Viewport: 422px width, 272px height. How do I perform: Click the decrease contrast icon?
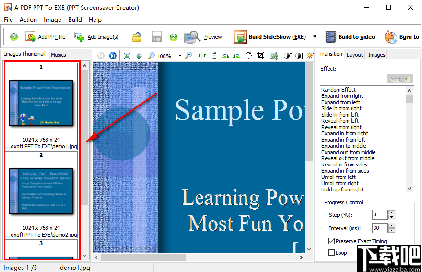tap(299, 56)
